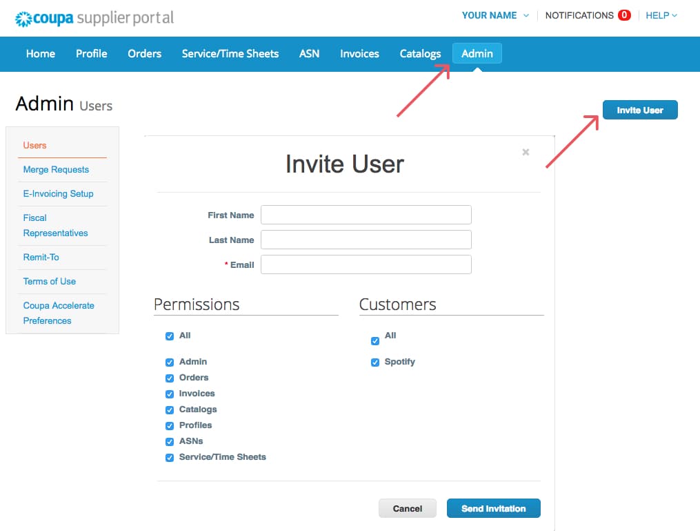The width and height of the screenshot is (700, 531).
Task: Click the Cancel button
Action: click(407, 508)
